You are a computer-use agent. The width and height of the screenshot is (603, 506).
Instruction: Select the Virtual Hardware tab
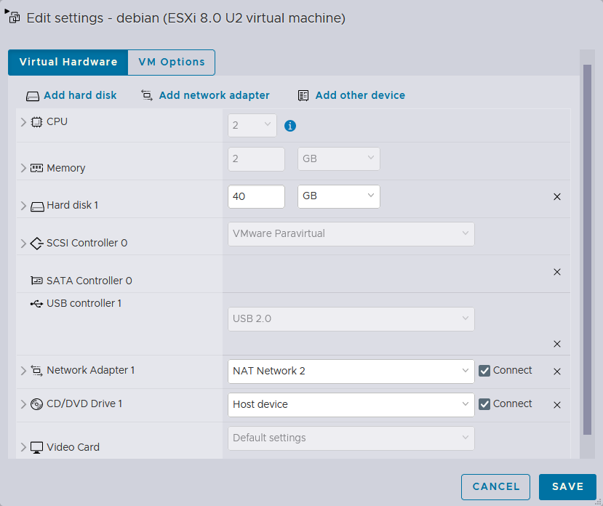[68, 63]
